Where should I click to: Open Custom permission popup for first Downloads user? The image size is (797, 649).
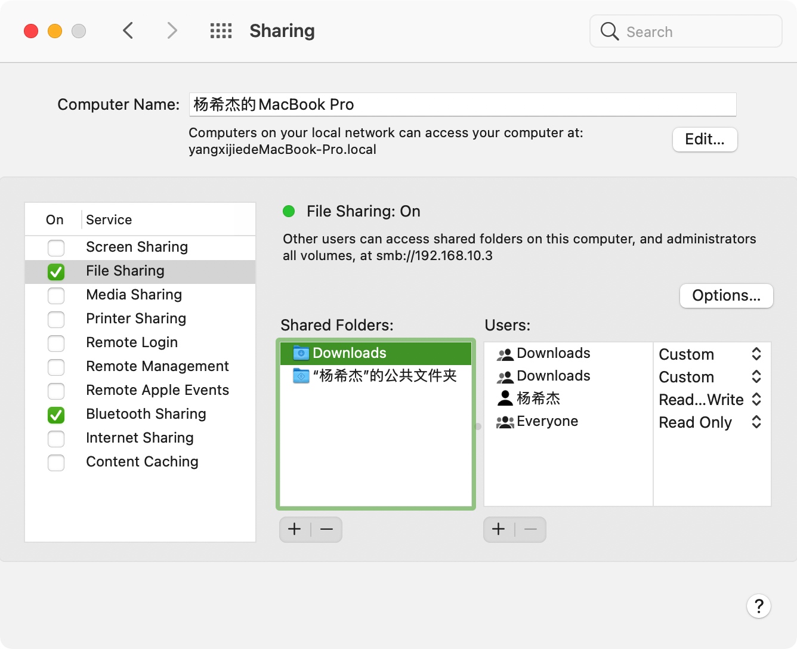point(710,354)
